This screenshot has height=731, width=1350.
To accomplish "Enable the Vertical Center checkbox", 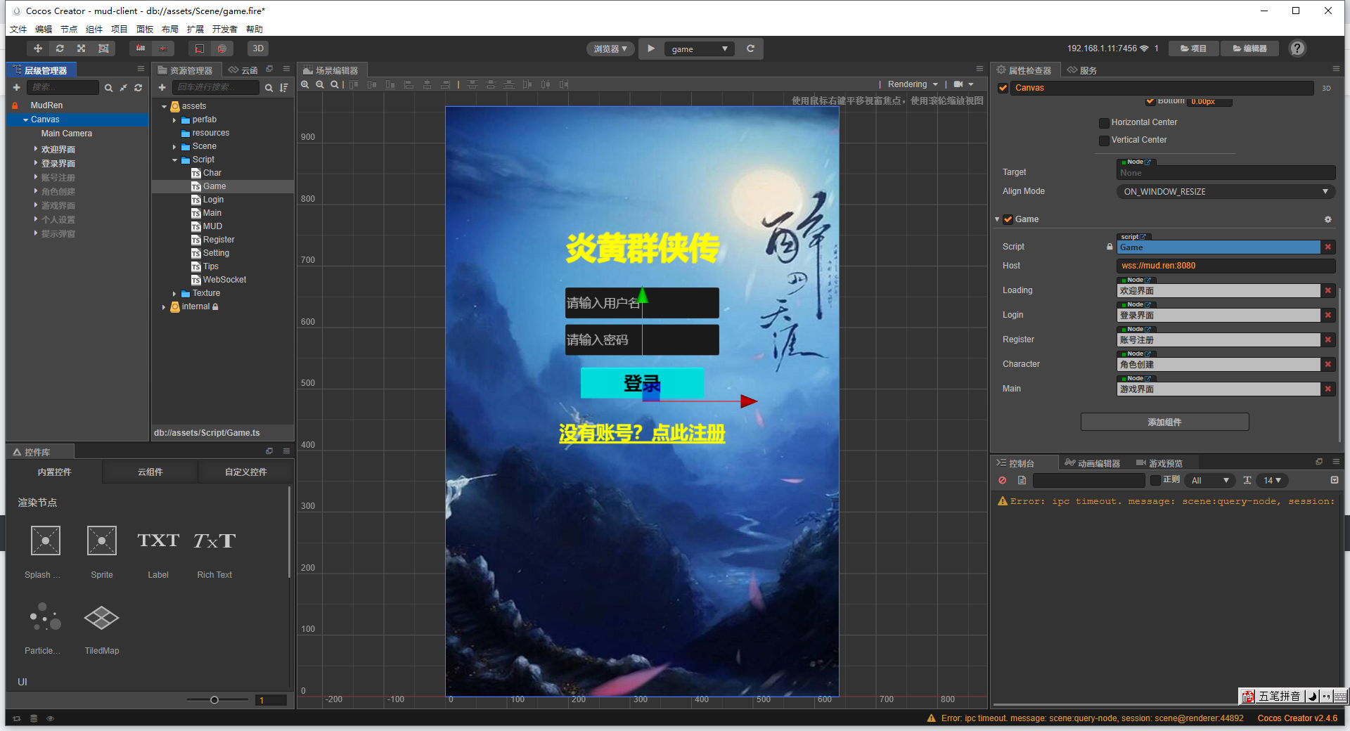I will (x=1104, y=140).
